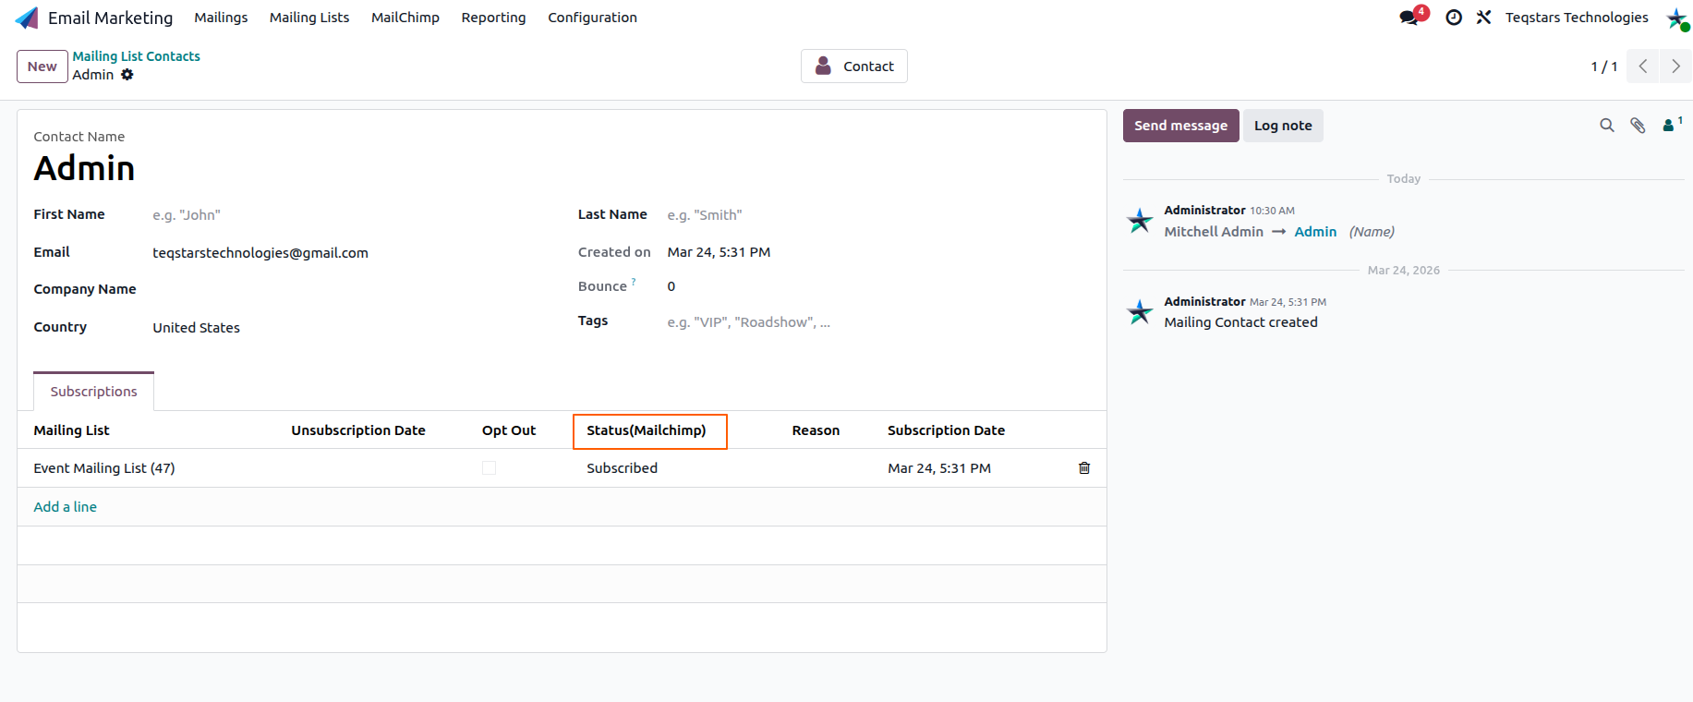Open the Tags field dropdown

[x=877, y=322]
